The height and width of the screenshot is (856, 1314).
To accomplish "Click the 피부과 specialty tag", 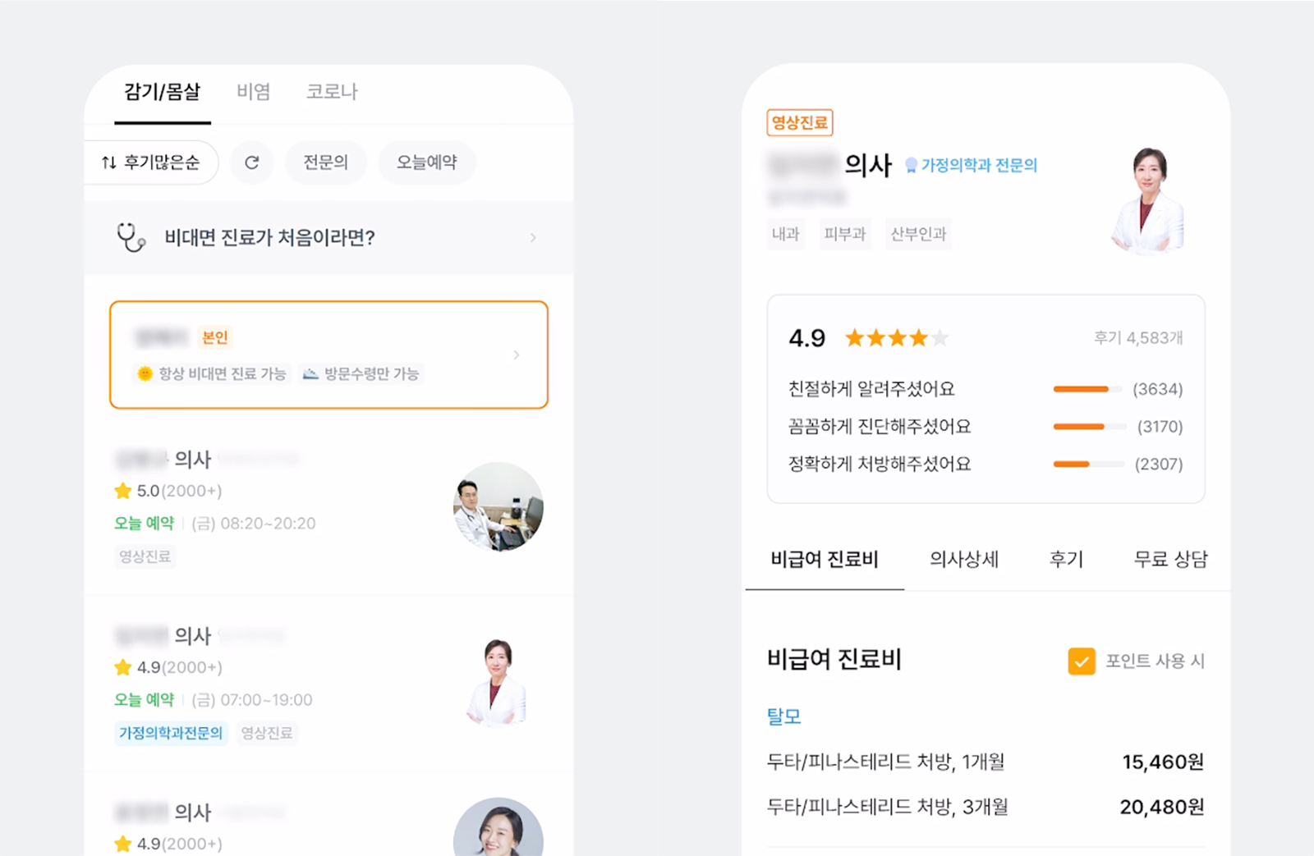I will (x=845, y=234).
